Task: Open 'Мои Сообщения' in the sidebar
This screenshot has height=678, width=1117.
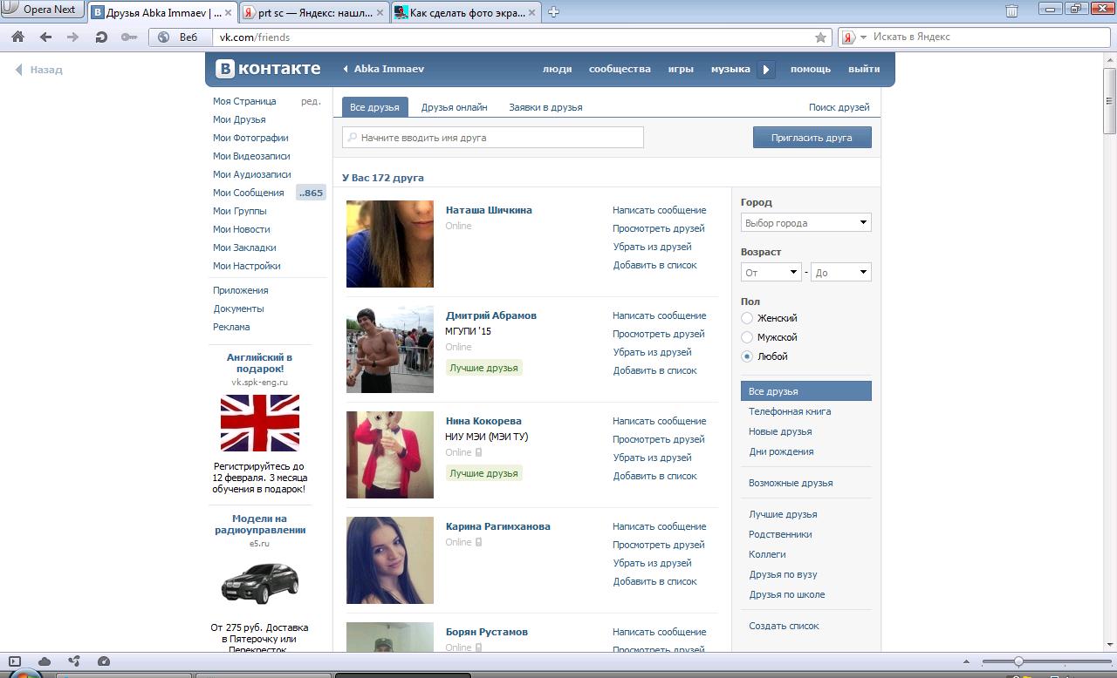Action: [249, 193]
